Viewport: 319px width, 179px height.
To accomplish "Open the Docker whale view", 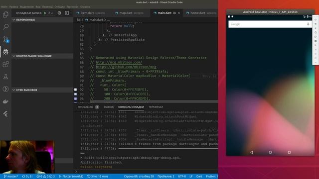I will 5,101.
